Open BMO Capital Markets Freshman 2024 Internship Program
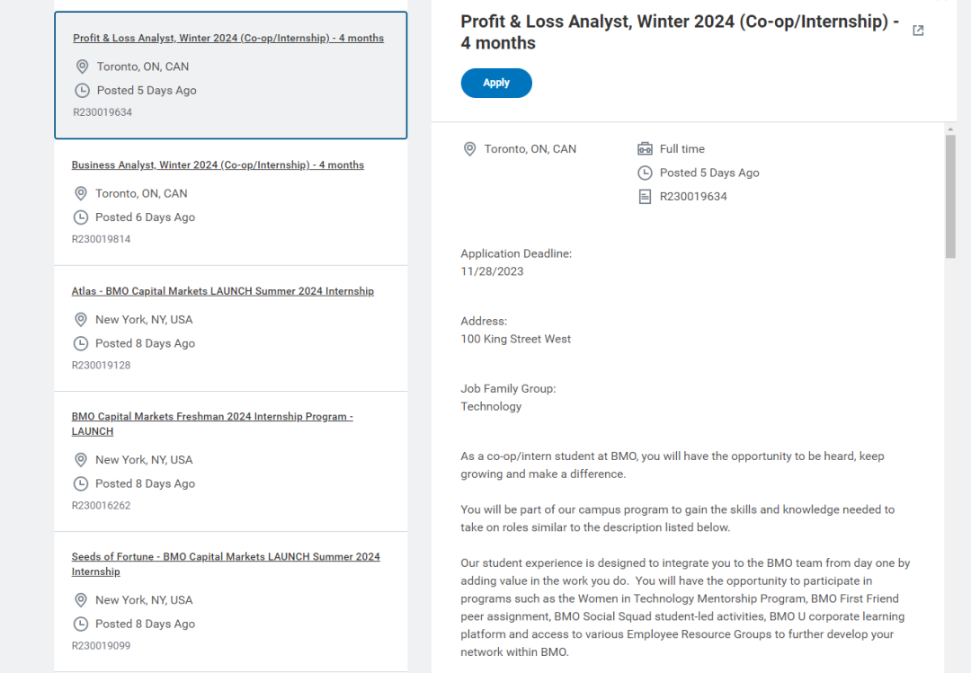Viewport: 971px width, 673px height. pos(212,424)
